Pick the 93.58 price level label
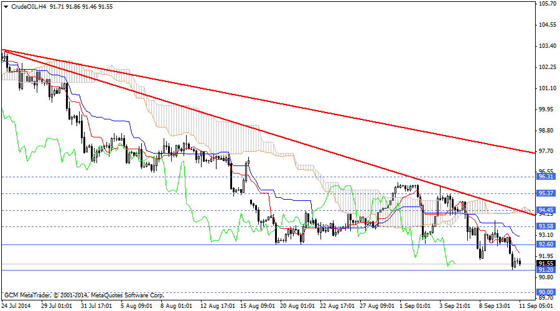The height and width of the screenshot is (311, 560). [546, 226]
